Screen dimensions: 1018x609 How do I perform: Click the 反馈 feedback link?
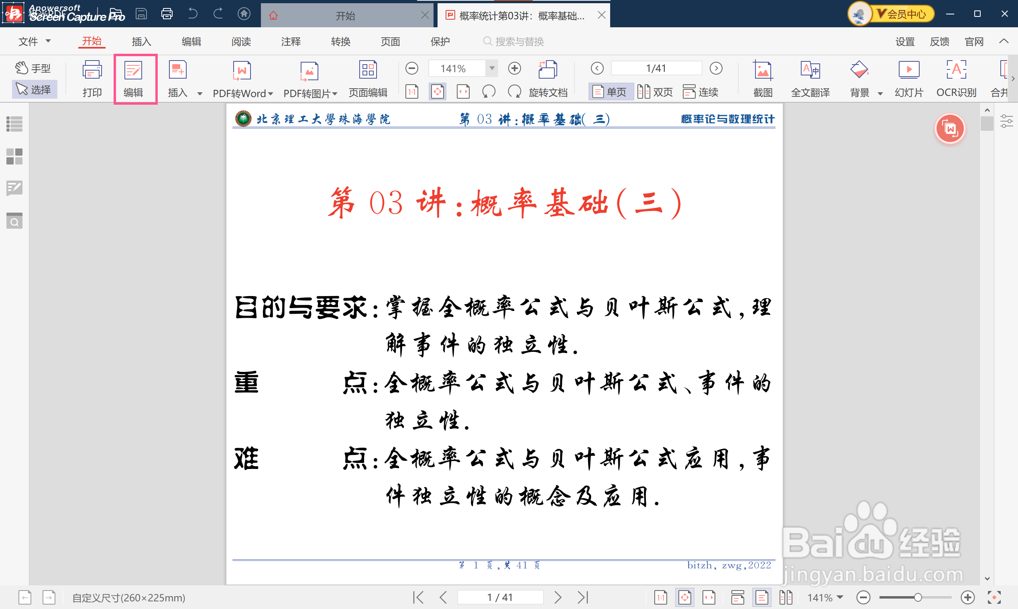(939, 41)
